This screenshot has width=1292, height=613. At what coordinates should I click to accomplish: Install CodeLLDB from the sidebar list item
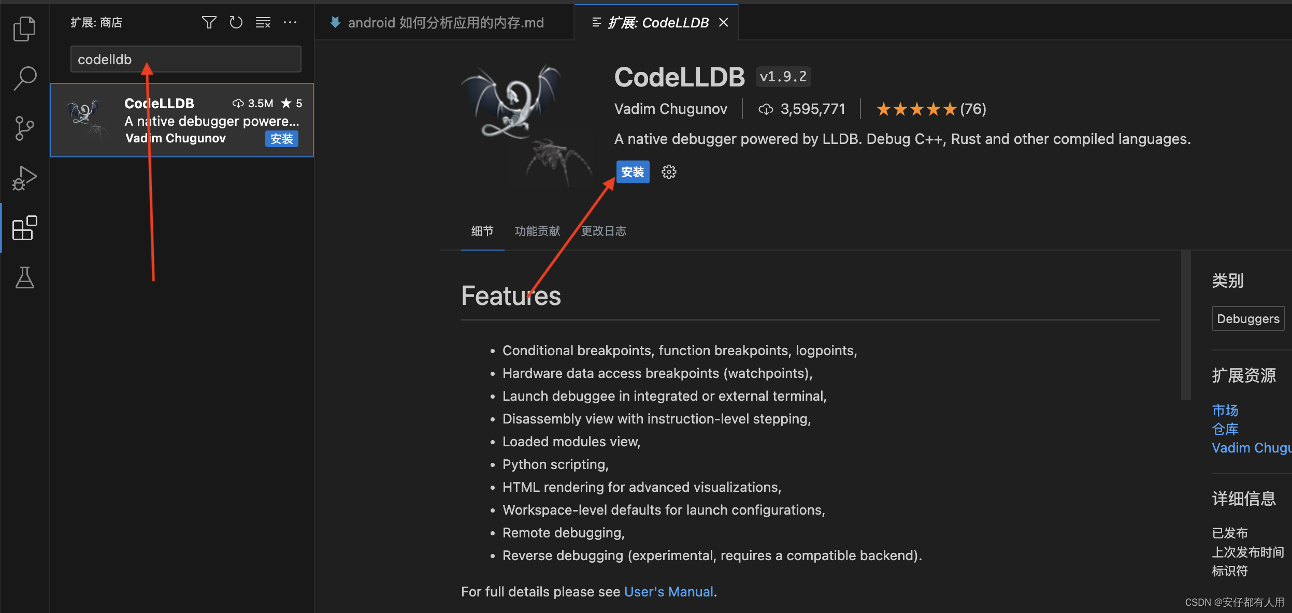(x=281, y=139)
